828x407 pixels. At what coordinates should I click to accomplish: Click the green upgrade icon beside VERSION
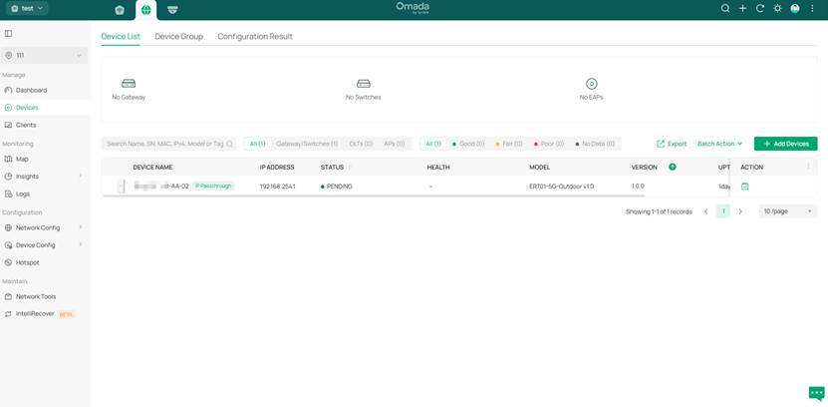coord(673,167)
